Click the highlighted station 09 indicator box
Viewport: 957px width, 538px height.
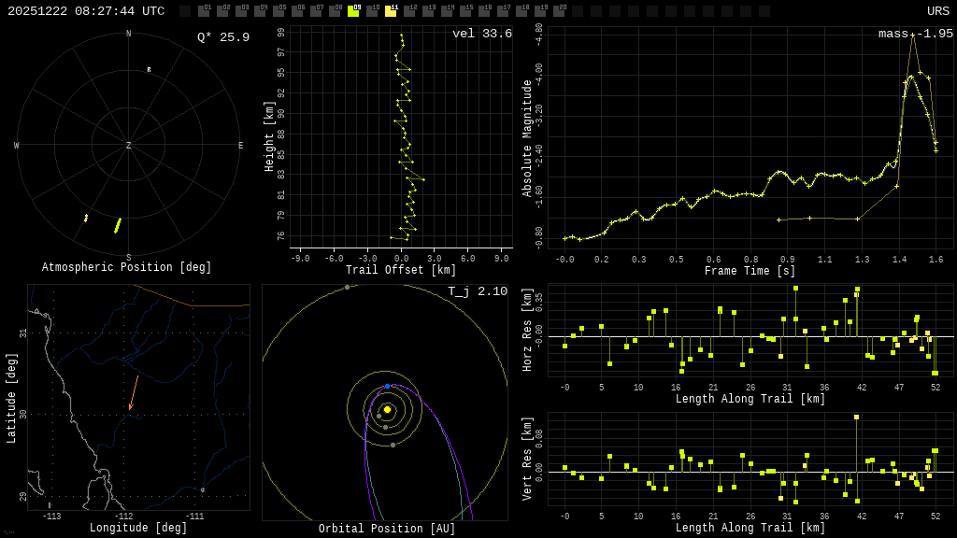[353, 11]
